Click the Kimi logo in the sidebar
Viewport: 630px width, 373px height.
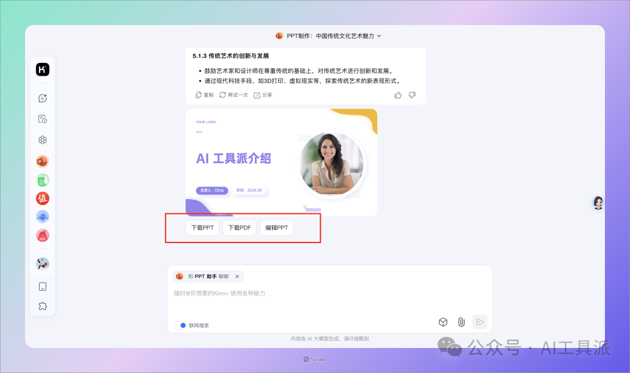(43, 69)
